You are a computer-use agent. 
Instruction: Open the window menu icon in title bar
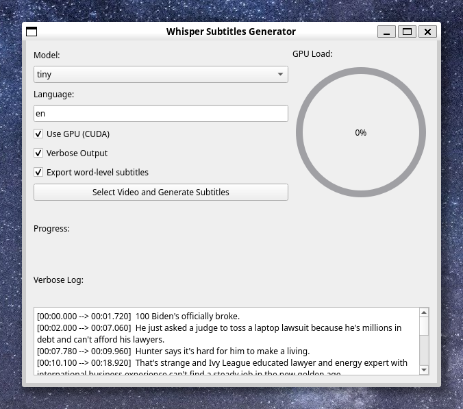coord(32,32)
